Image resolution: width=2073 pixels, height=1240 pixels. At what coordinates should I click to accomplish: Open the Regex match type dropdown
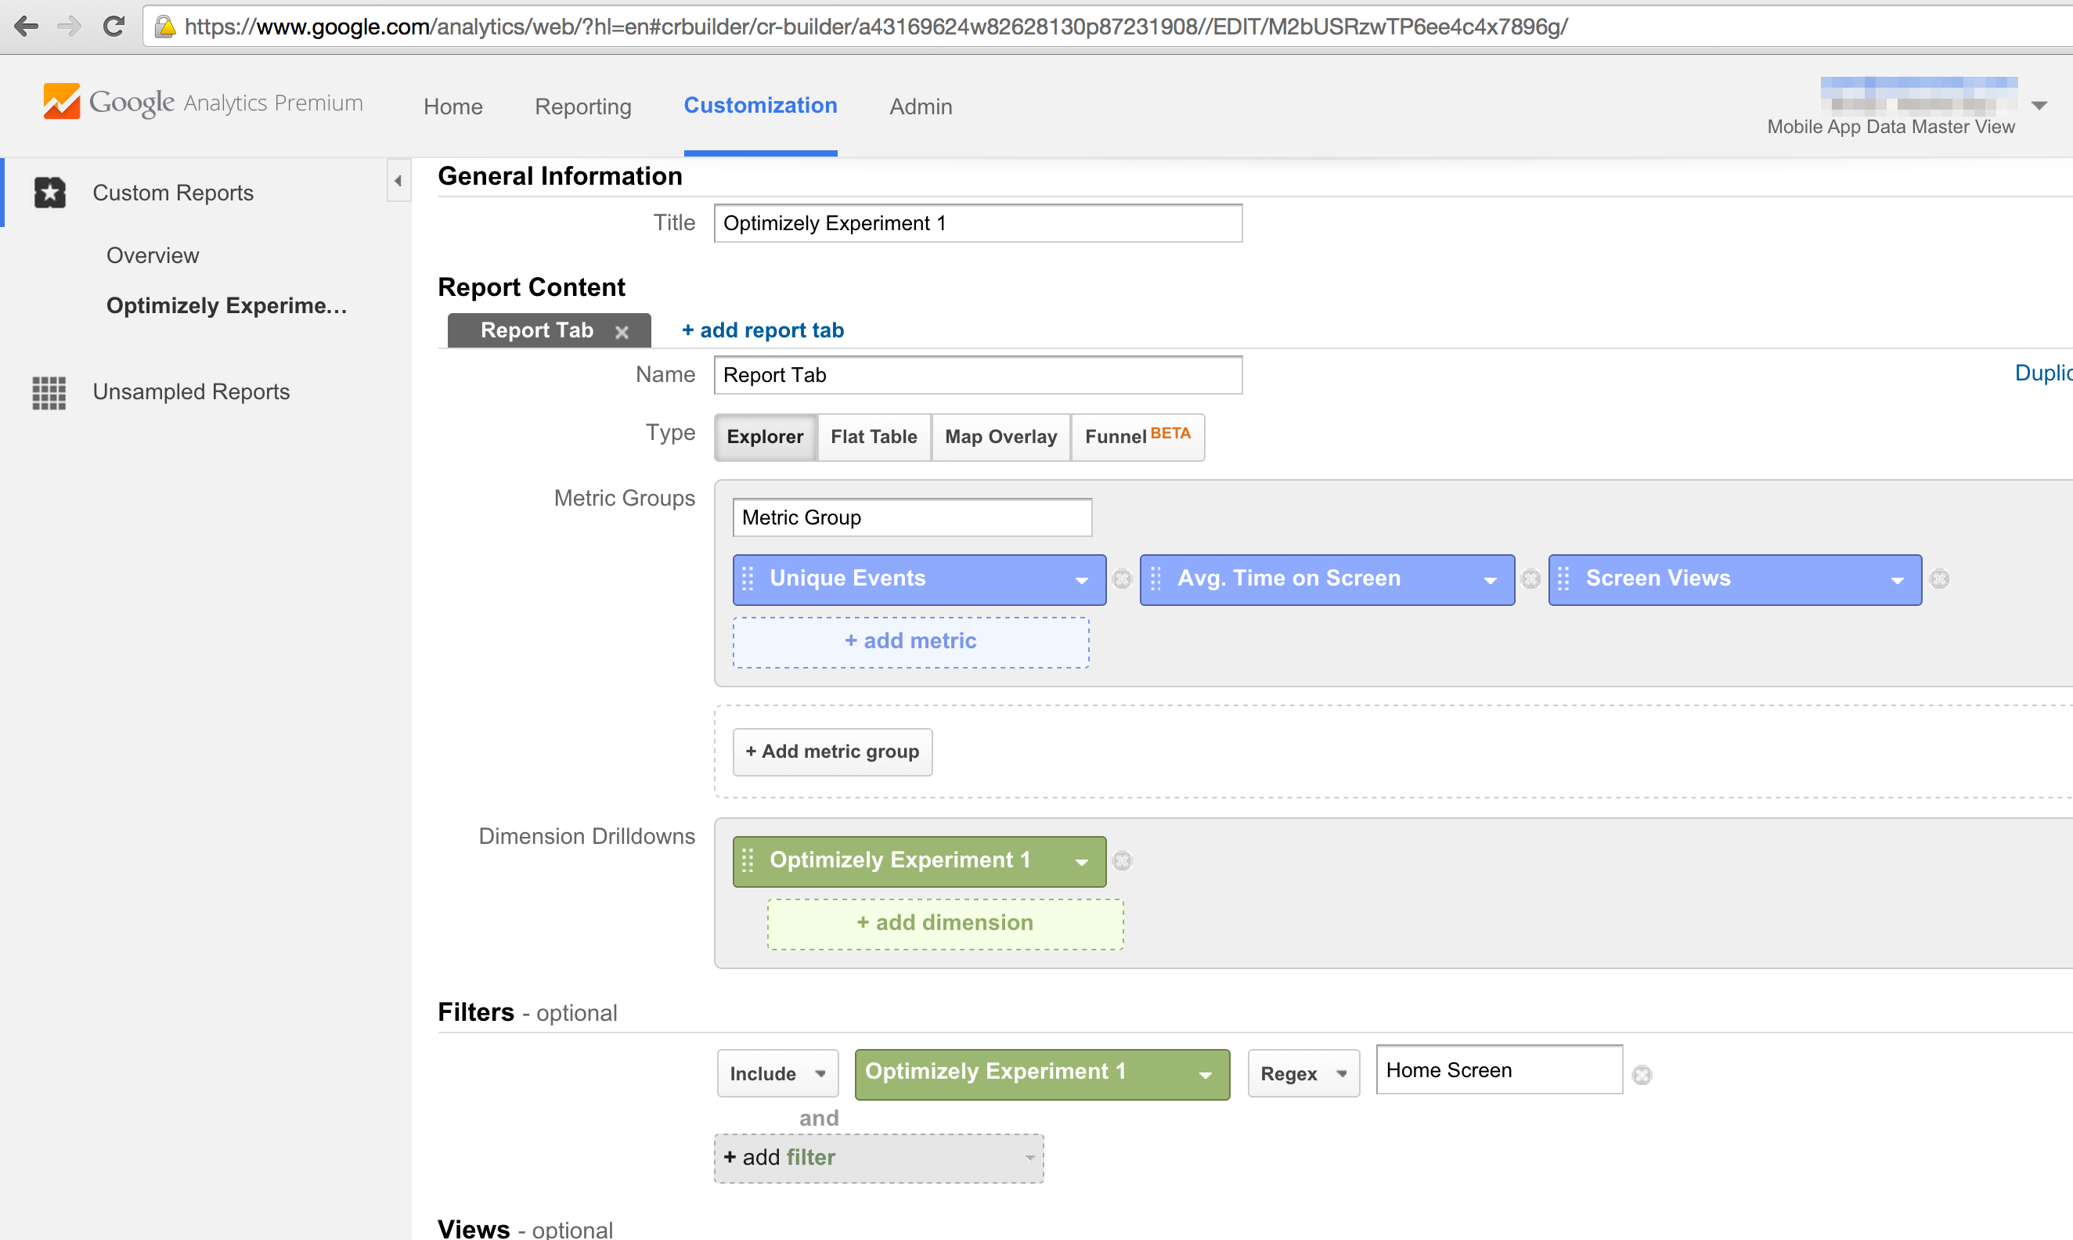(1303, 1074)
